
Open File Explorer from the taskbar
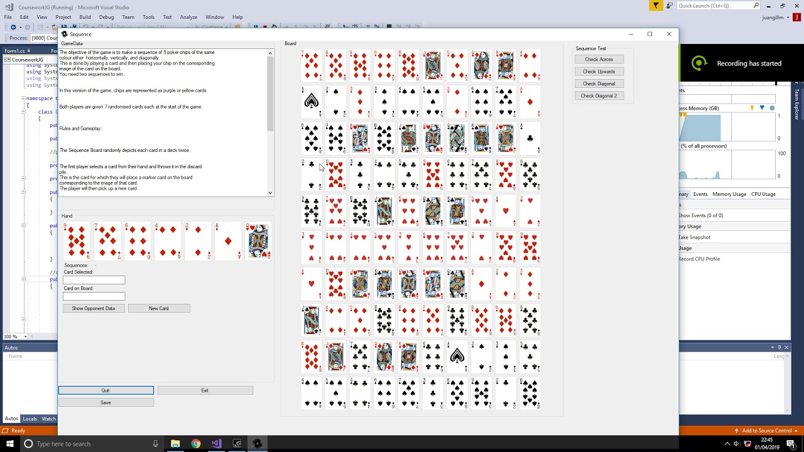tap(175, 444)
